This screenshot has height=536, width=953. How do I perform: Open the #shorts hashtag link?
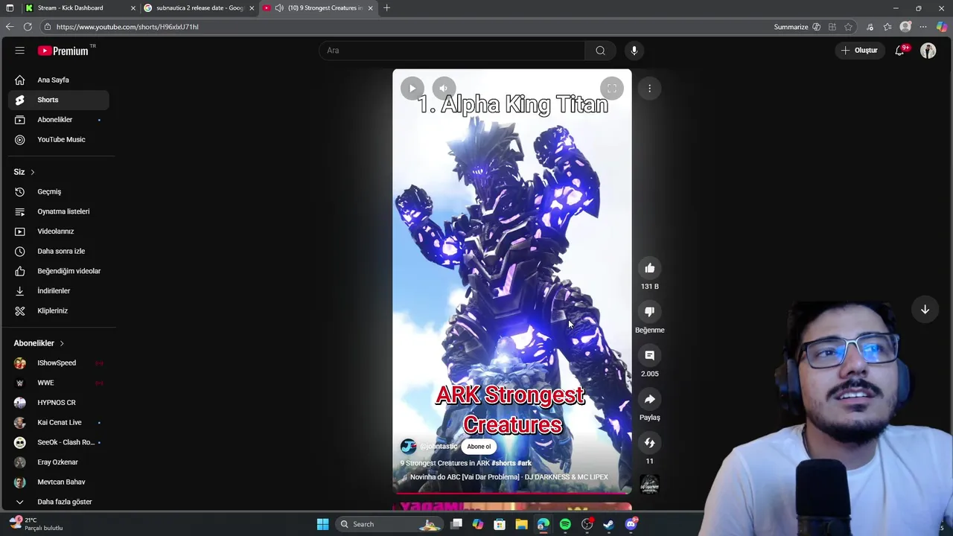pos(503,463)
